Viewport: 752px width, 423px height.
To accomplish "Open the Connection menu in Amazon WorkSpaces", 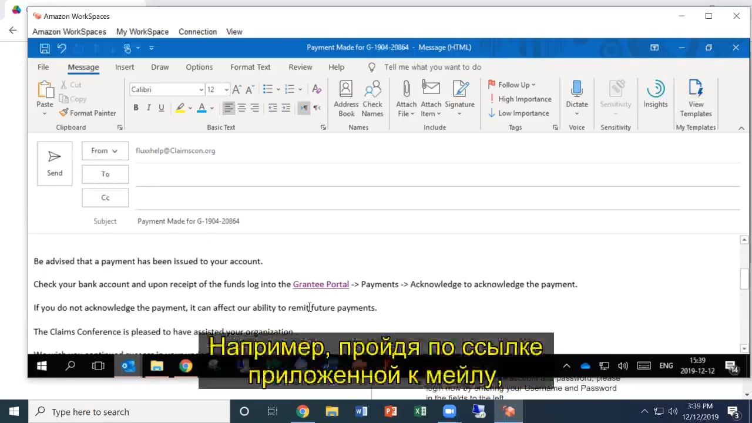I will (197, 32).
